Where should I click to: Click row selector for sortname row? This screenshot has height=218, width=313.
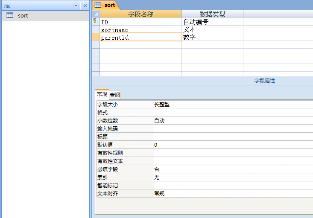pos(96,29)
